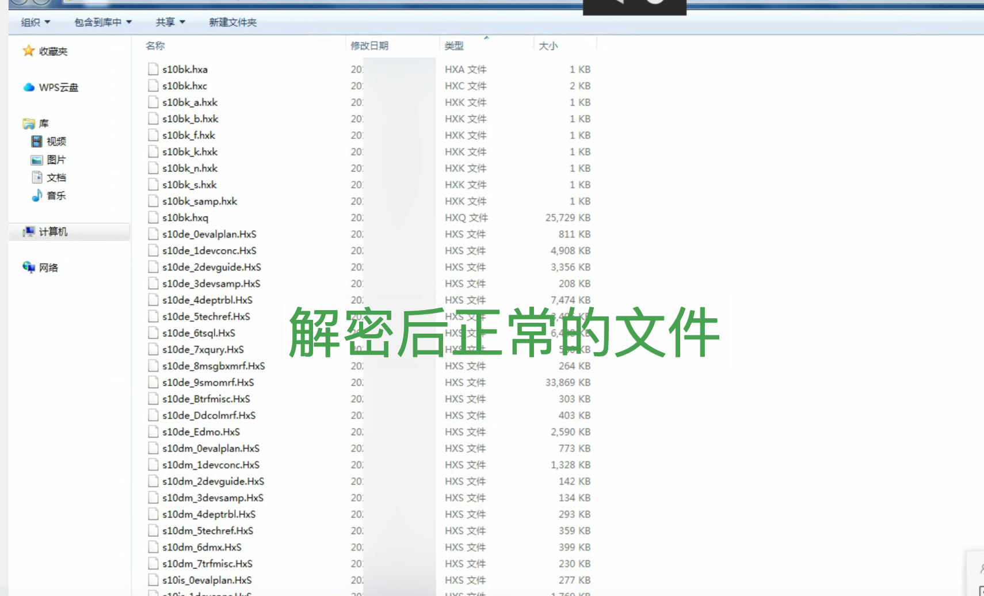Select file name s10de_Edmo.HxS
The image size is (984, 596).
coord(201,432)
